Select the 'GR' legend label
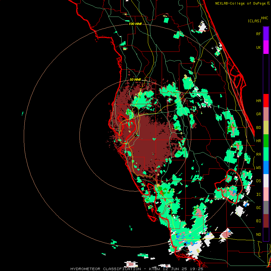Image resolution: width=271 pixels, height=271 pixels. (x=258, y=114)
